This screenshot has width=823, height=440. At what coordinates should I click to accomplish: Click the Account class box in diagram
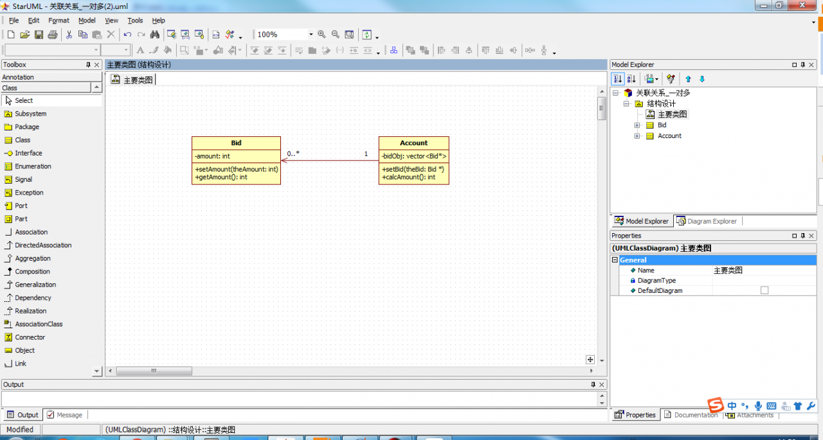pyautogui.click(x=413, y=143)
